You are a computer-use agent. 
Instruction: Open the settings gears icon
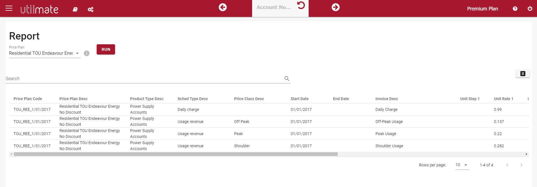click(x=90, y=10)
